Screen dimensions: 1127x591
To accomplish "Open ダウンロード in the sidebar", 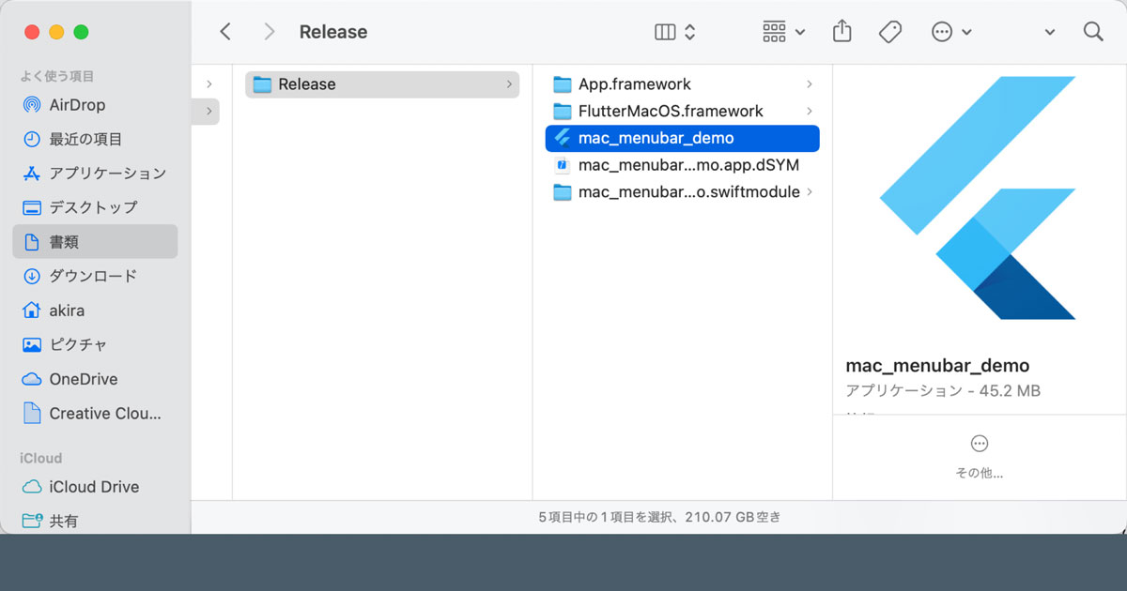I will tap(95, 276).
